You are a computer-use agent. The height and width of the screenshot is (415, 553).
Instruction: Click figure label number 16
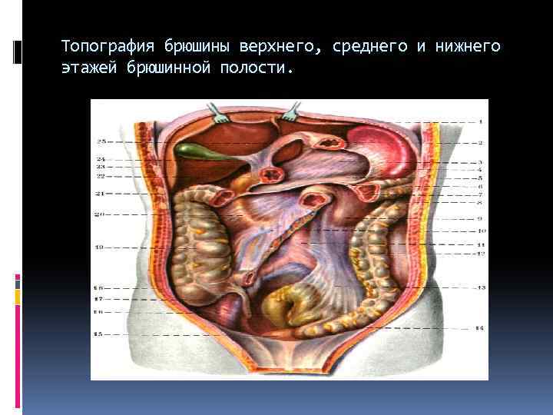tap(98, 312)
